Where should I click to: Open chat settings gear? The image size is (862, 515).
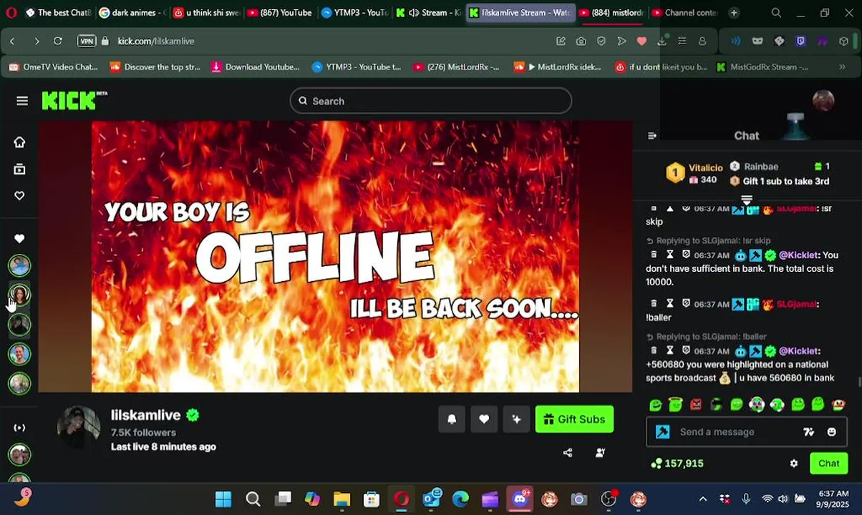click(794, 463)
